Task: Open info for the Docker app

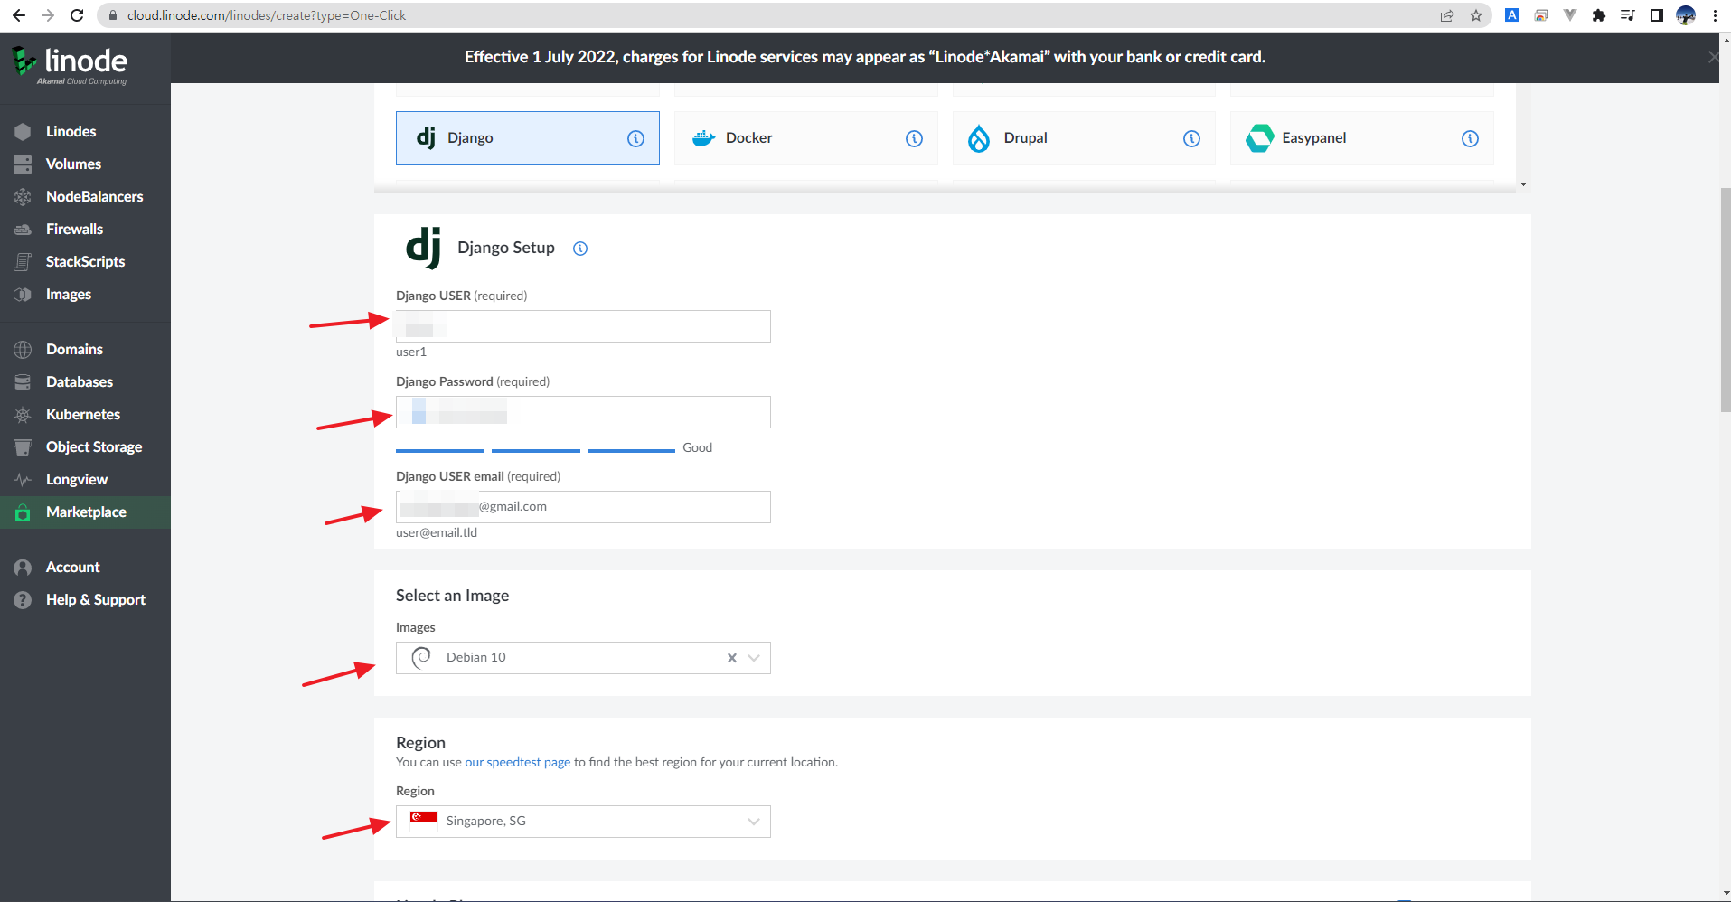Action: coord(915,138)
